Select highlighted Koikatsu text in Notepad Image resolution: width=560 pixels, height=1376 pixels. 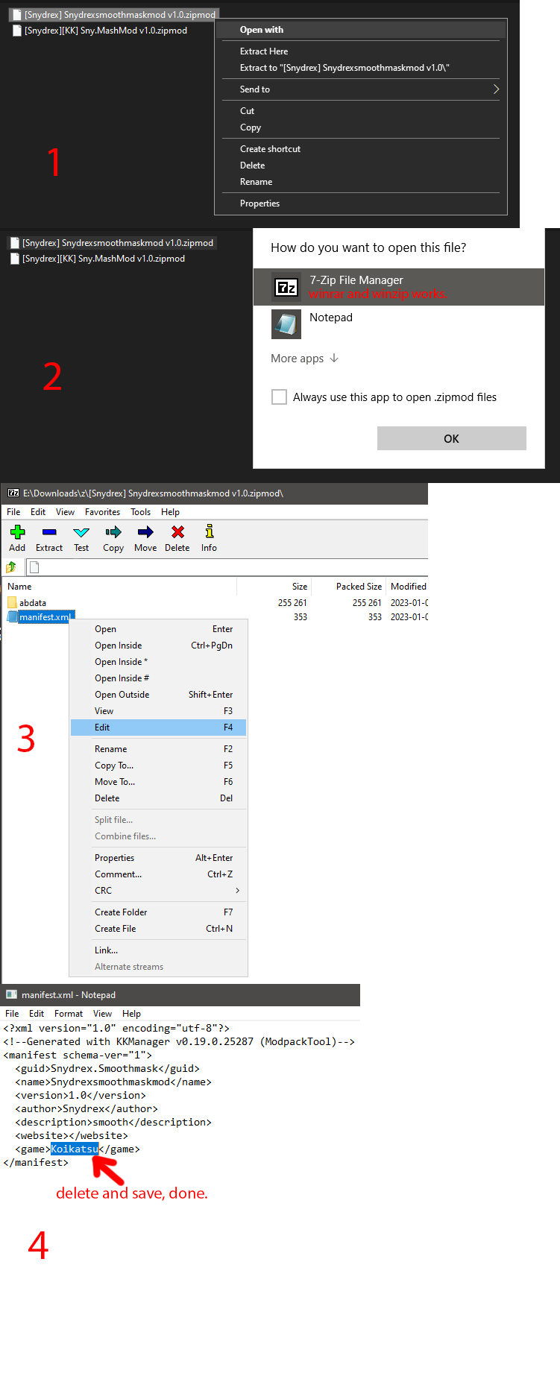click(75, 1149)
